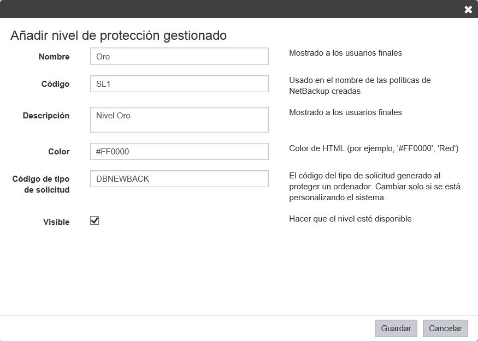478x341 pixels.
Task: Focus the DBNEWBACK request type code field
Action: pos(179,179)
